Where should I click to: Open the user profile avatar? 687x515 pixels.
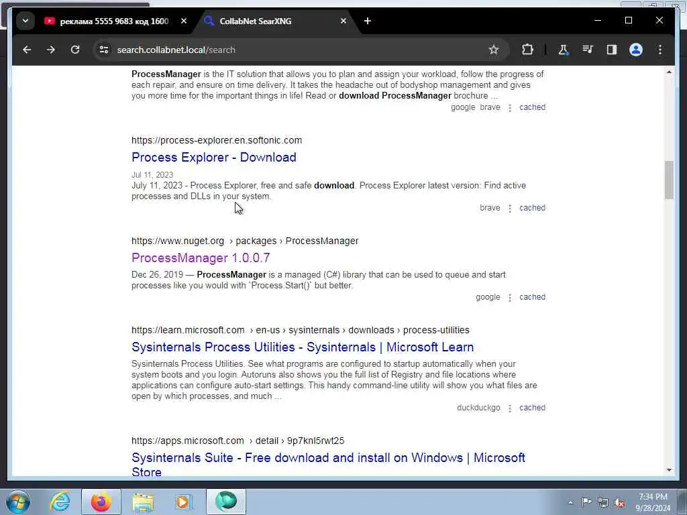636,50
